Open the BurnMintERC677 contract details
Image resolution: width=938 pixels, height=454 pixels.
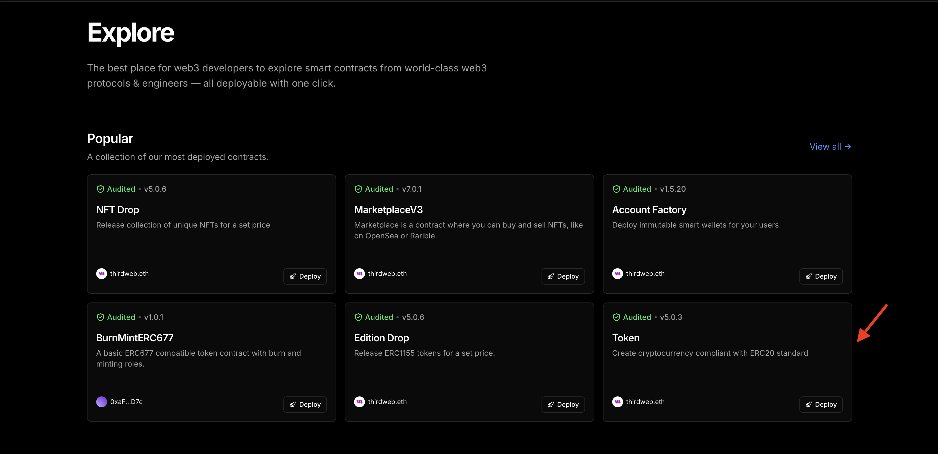point(134,338)
